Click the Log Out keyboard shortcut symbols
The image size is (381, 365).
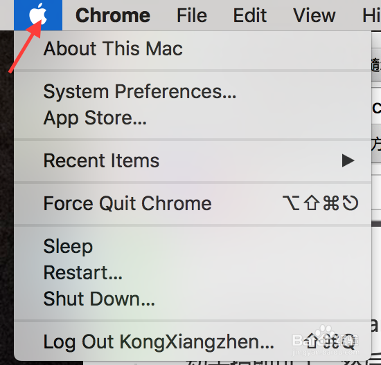(x=330, y=341)
